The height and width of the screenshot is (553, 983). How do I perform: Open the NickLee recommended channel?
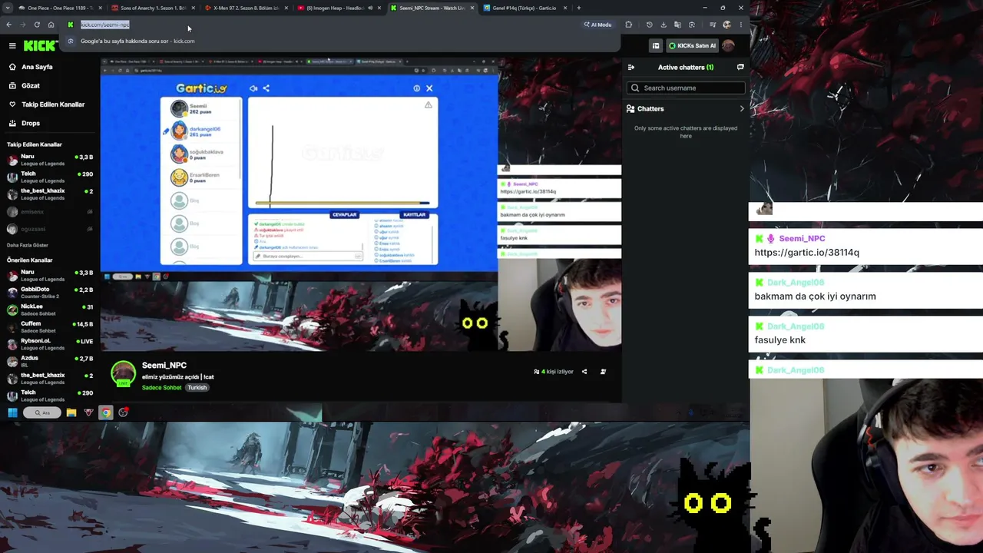pos(49,310)
